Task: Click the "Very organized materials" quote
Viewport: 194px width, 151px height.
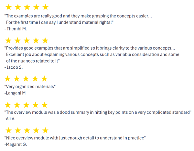Action: click(x=30, y=87)
